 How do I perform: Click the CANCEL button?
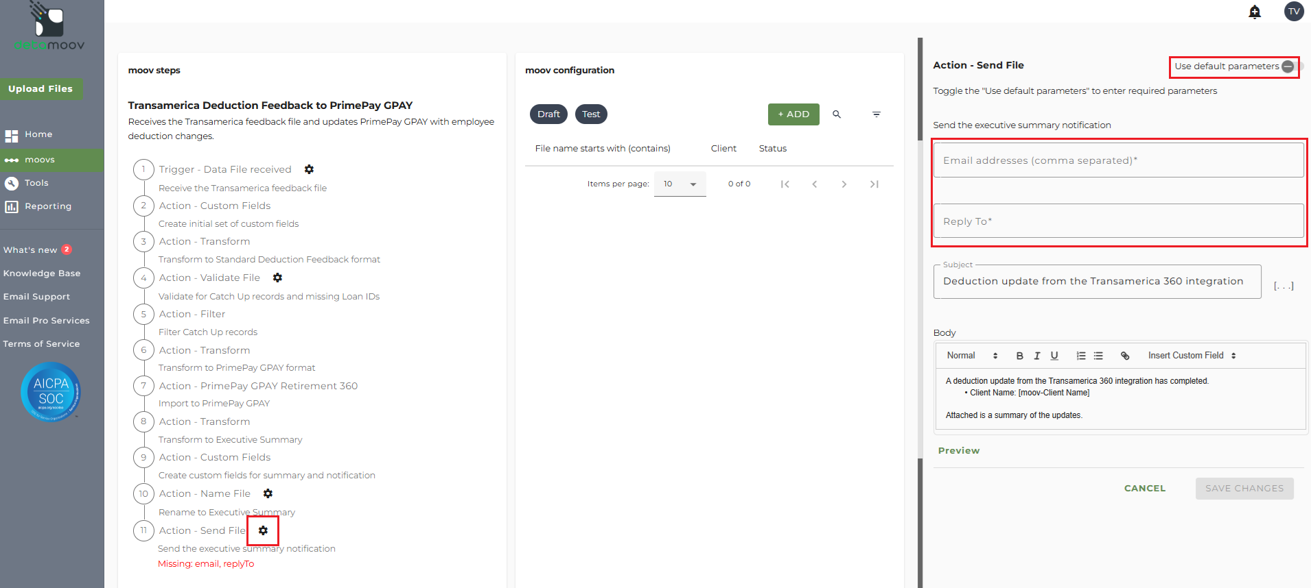coord(1145,489)
